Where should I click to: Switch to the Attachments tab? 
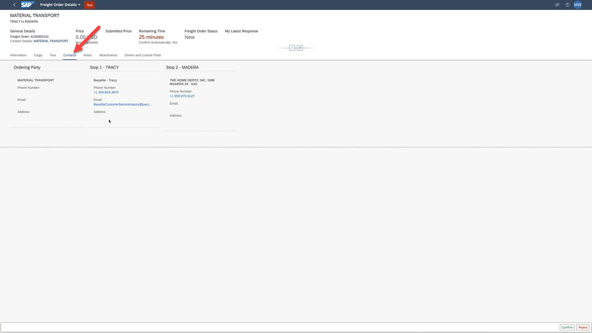click(x=108, y=55)
